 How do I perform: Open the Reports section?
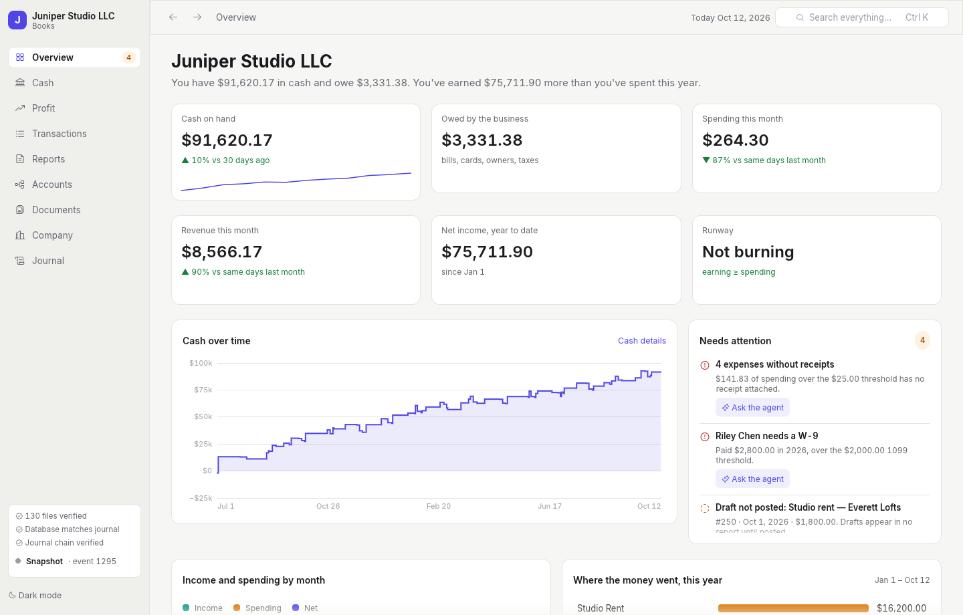(x=74, y=159)
